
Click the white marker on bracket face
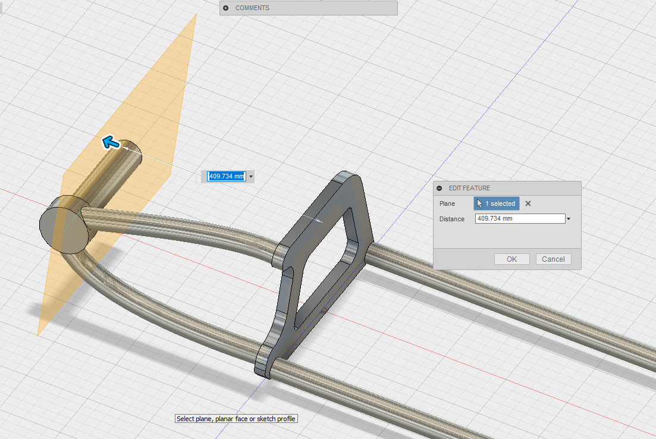320,221
